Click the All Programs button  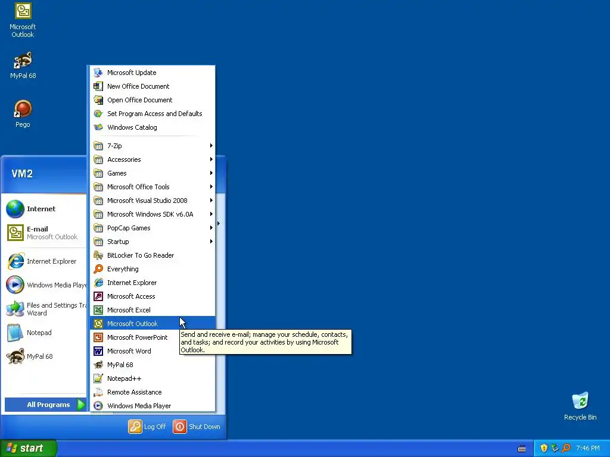(x=45, y=405)
